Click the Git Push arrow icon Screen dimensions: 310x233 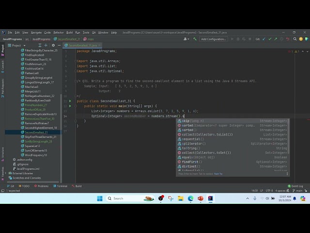pos(276,39)
